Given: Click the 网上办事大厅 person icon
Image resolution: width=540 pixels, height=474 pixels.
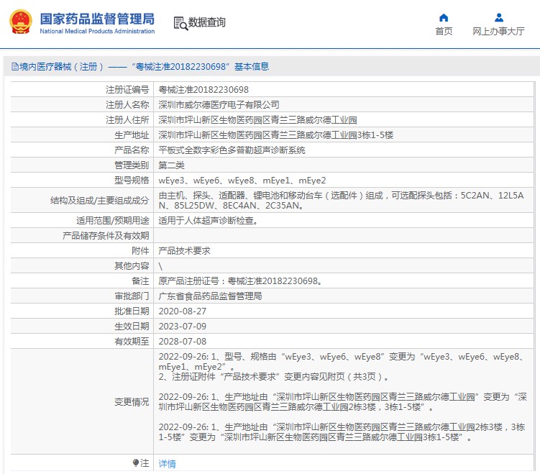Looking at the screenshot, I should click(498, 17).
